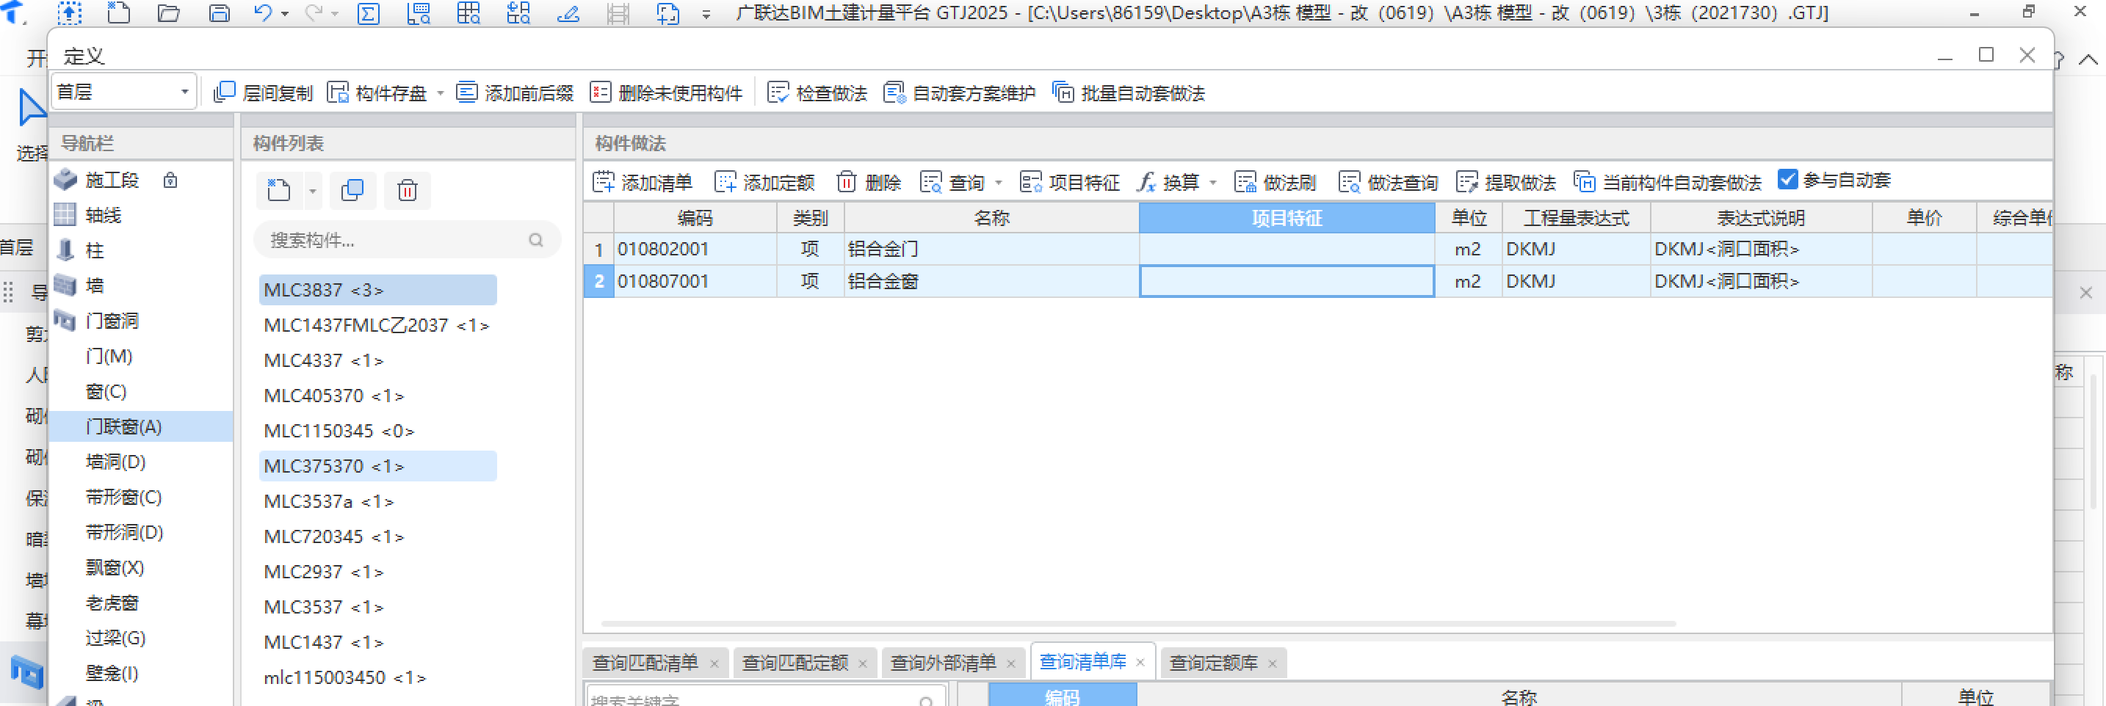Click 删除 delete in 构件做法 toolbar

[x=869, y=181]
